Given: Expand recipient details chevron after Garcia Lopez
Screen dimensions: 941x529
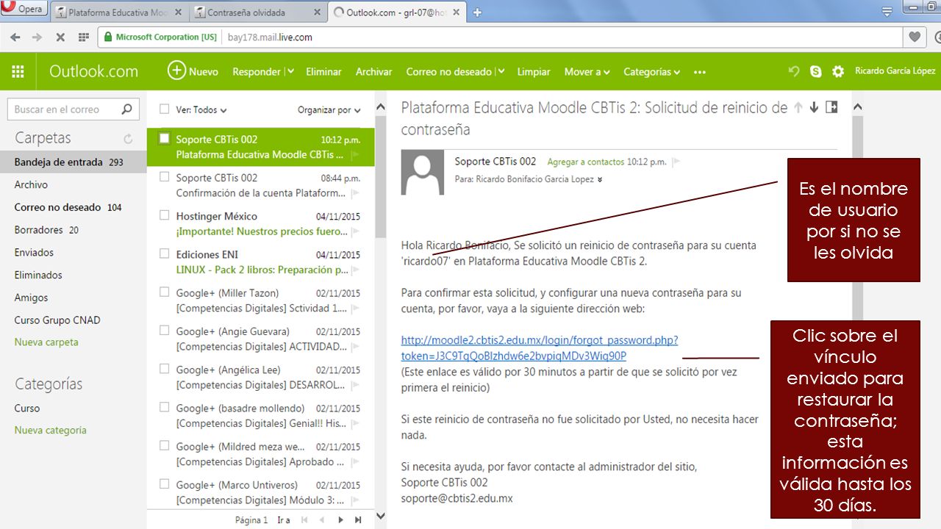Looking at the screenshot, I should [x=601, y=179].
